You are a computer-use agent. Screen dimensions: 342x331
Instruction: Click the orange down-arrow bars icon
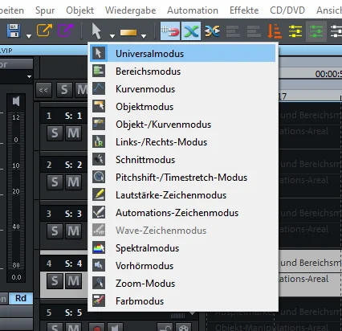click(275, 31)
